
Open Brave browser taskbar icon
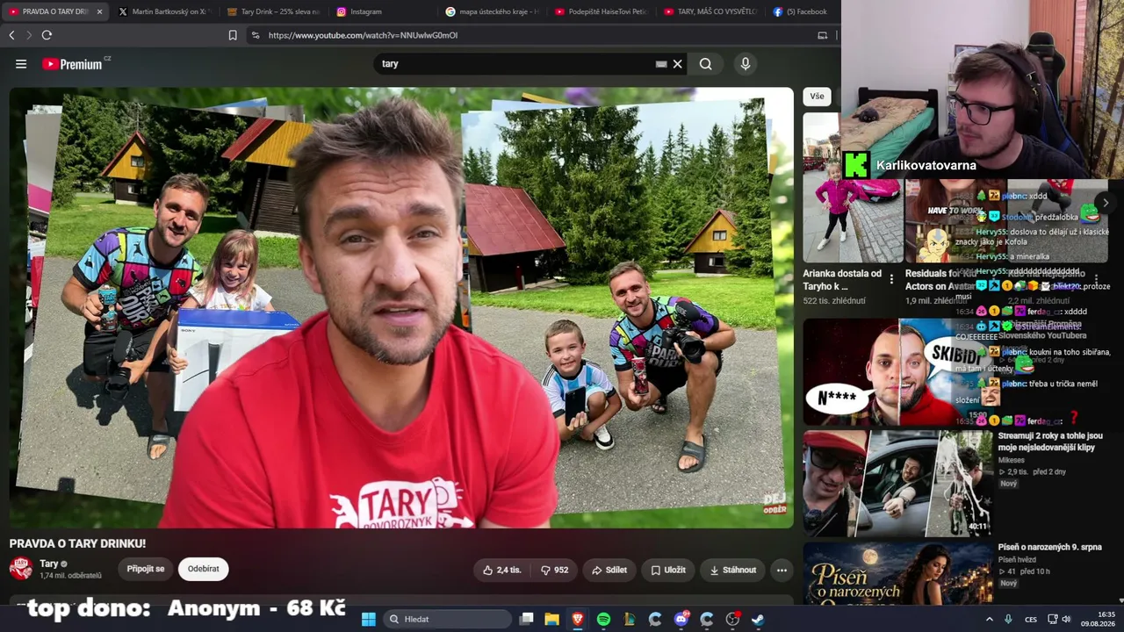(578, 619)
